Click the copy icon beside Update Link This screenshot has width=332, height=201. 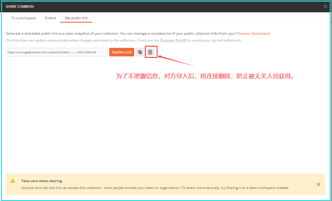(140, 52)
